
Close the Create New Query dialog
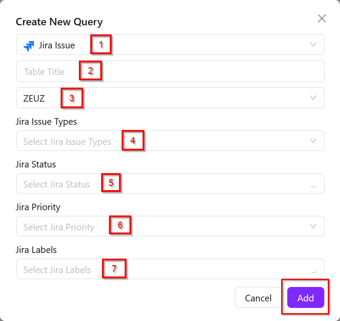tap(322, 18)
